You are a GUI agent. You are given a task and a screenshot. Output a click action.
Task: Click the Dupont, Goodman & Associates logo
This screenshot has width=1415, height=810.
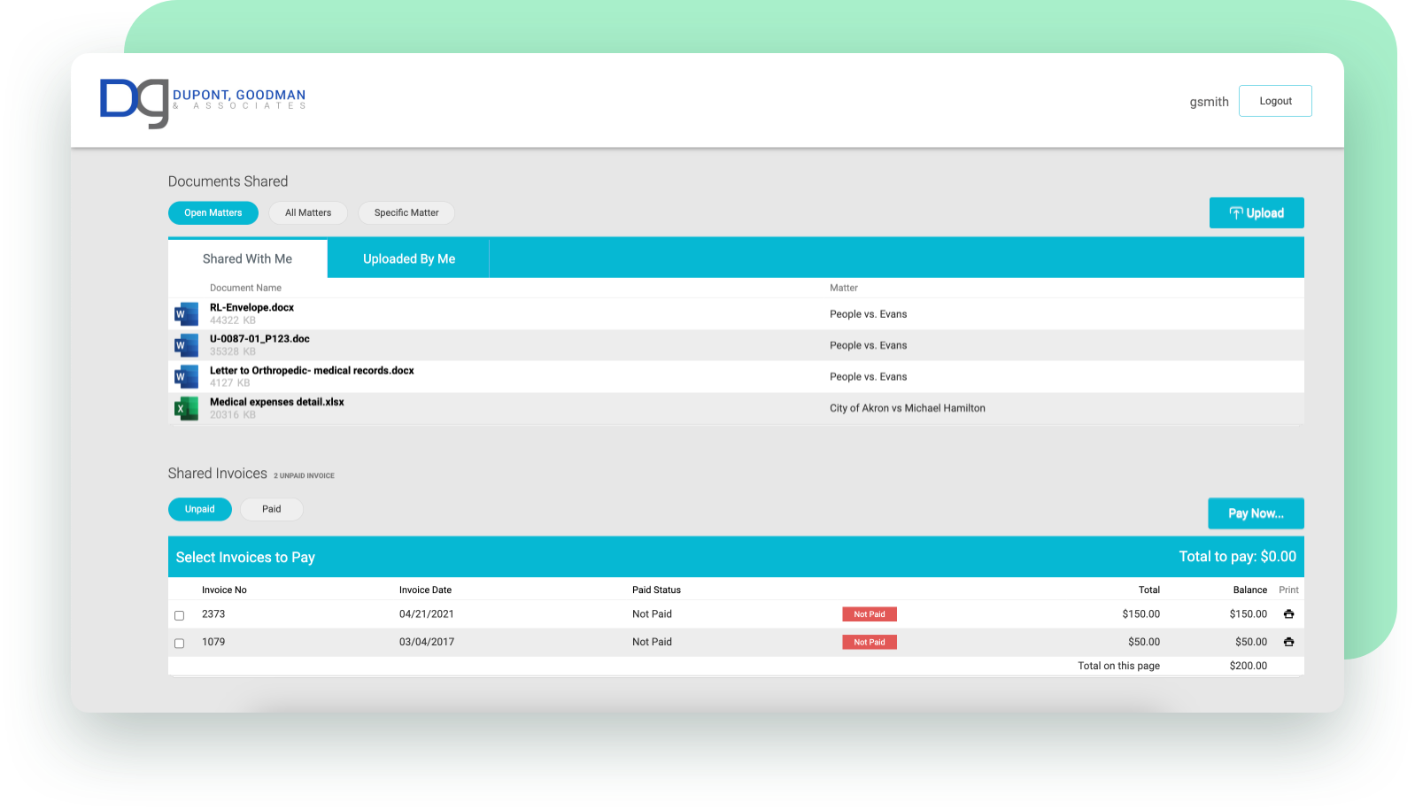203,103
